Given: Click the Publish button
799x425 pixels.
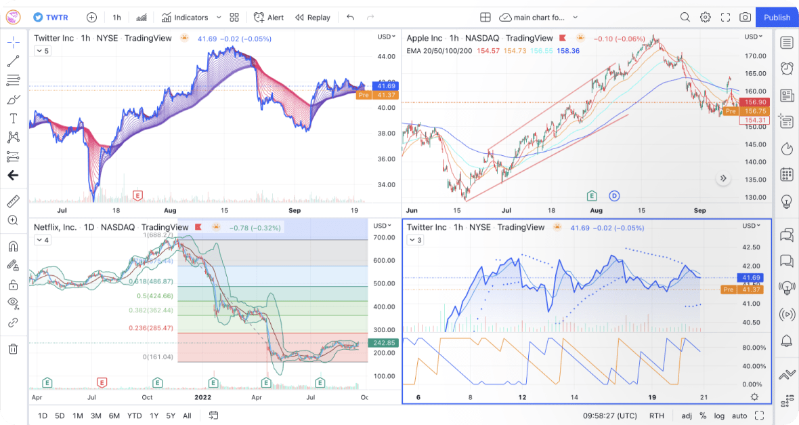Looking at the screenshot, I should click(x=777, y=17).
